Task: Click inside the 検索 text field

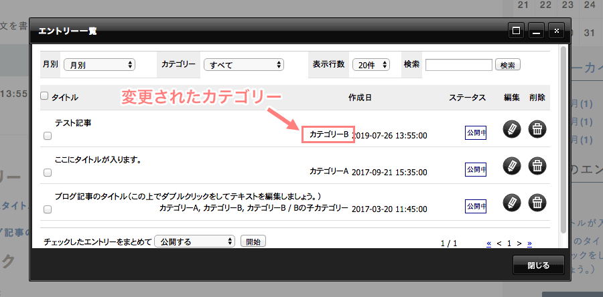Action: 459,65
